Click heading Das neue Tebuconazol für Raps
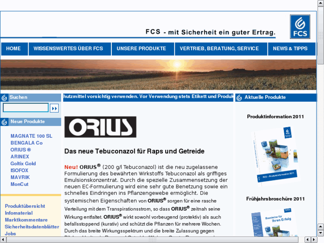Screen dimensions: 324x243 [x=134, y=151]
